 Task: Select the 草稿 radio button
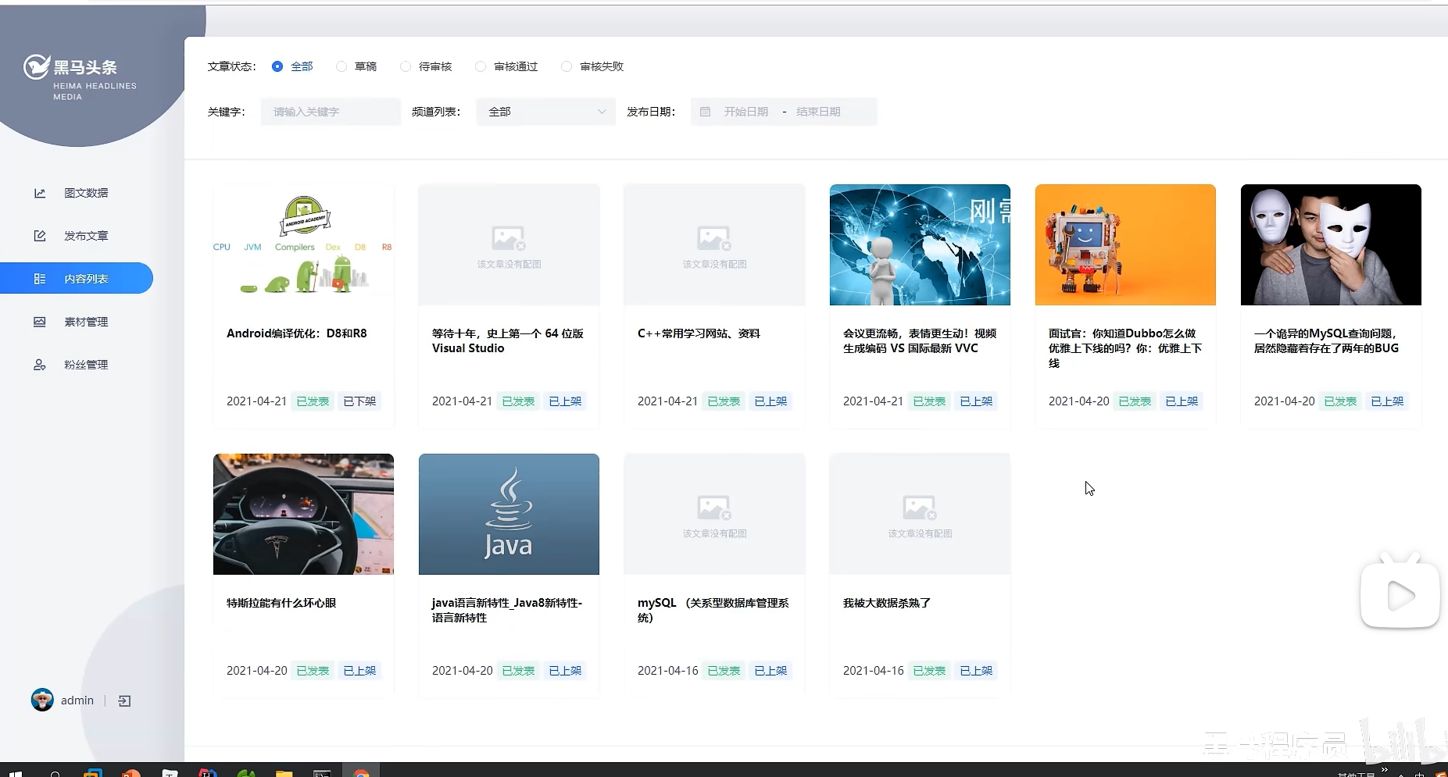point(341,66)
